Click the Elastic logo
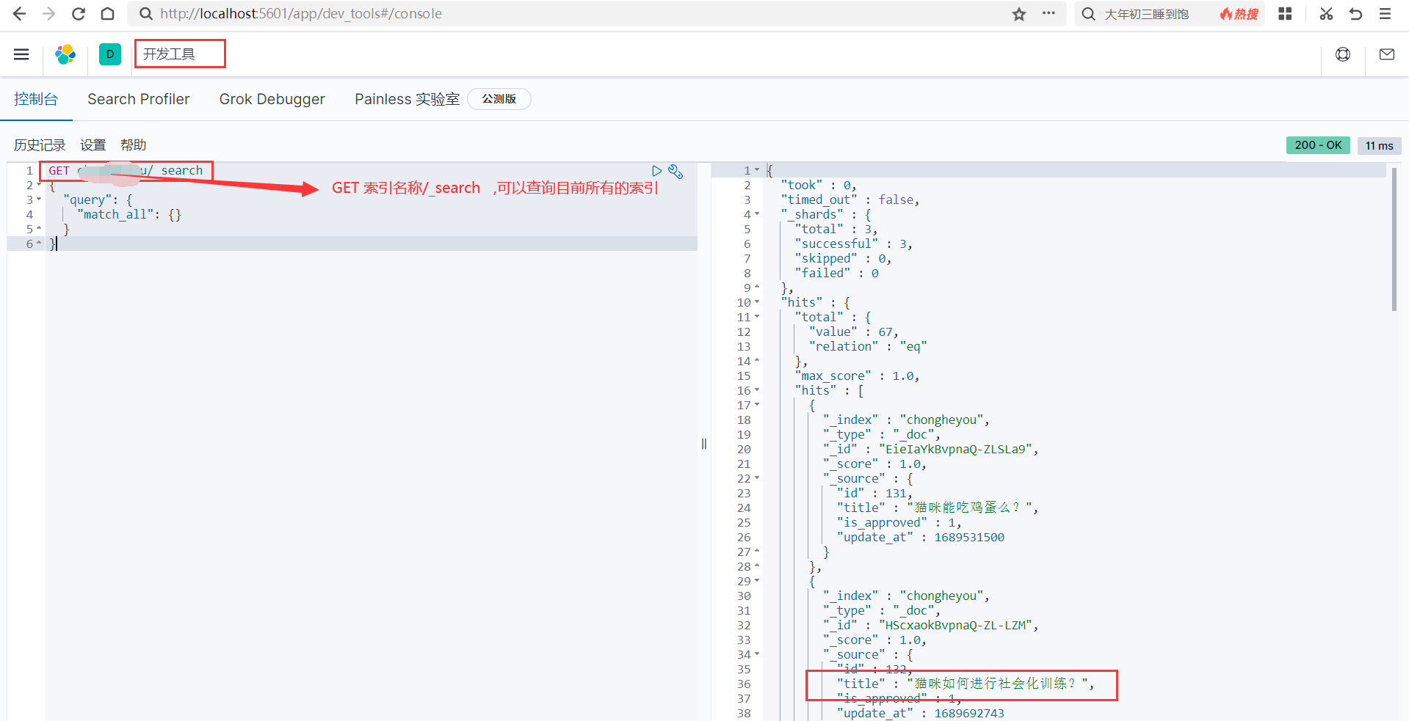 [x=65, y=54]
